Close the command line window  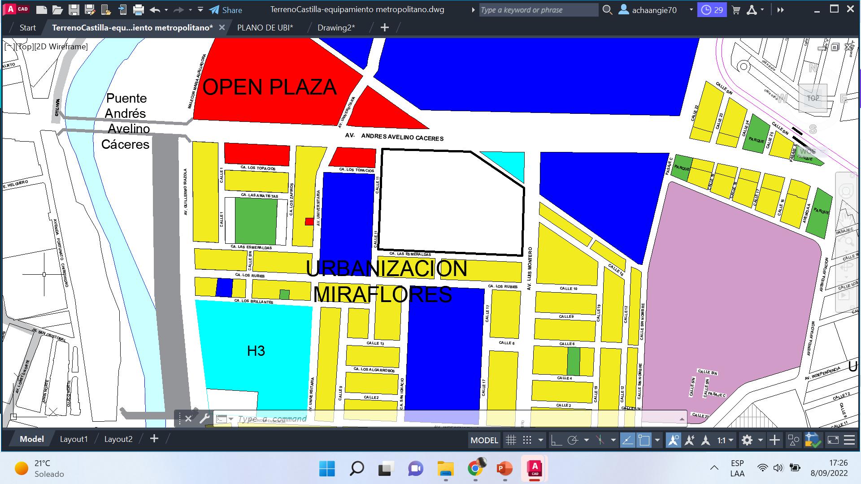click(x=188, y=419)
